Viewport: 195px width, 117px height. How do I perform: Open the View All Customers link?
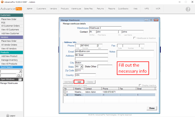click(x=10, y=29)
